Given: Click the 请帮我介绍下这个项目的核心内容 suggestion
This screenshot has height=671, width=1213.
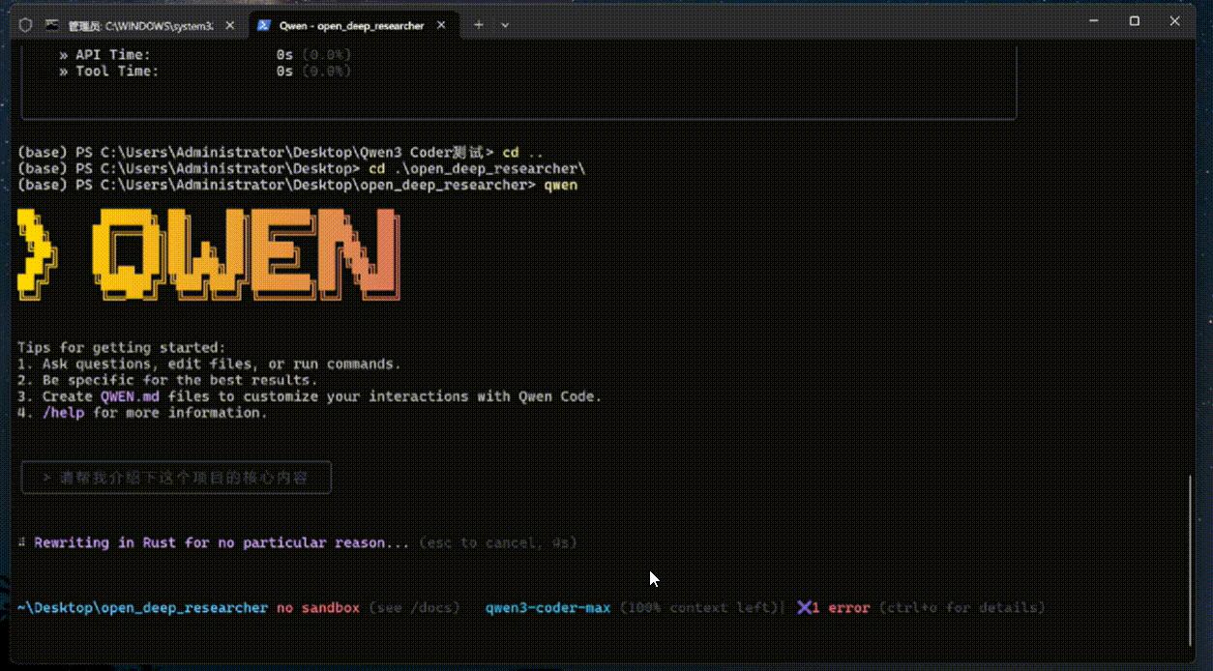Looking at the screenshot, I should pyautogui.click(x=176, y=477).
